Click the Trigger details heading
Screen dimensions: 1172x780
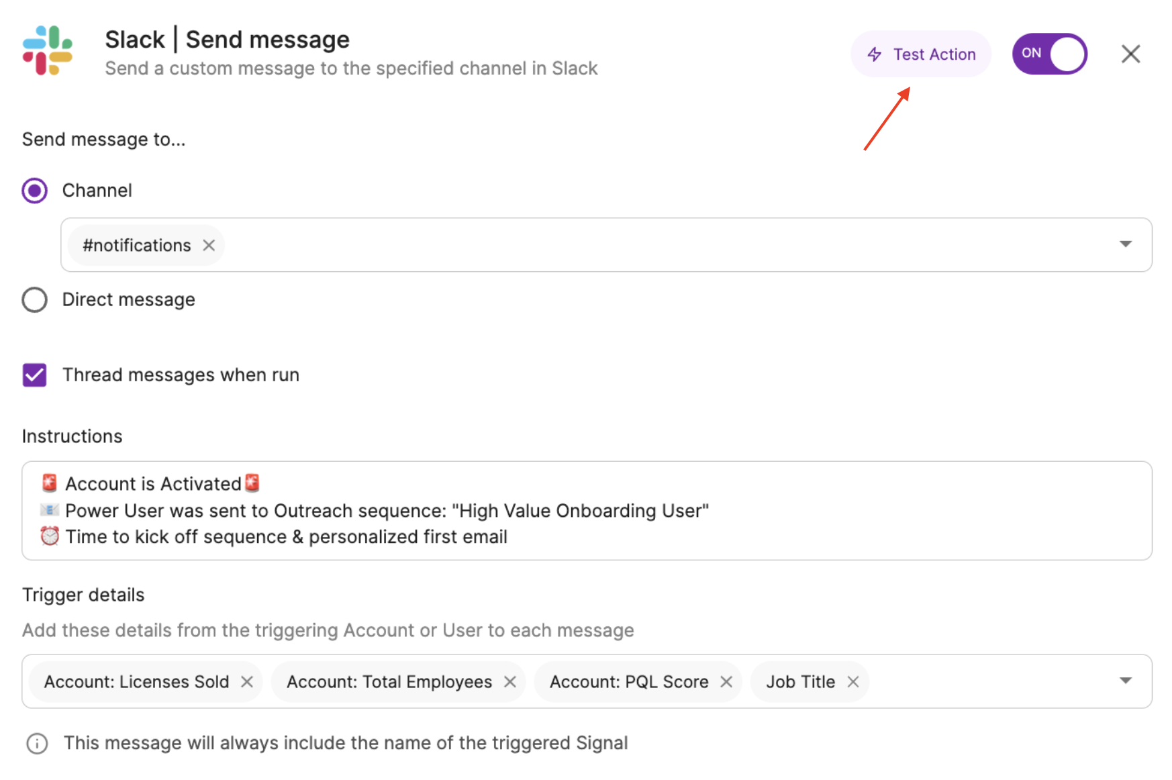point(83,595)
